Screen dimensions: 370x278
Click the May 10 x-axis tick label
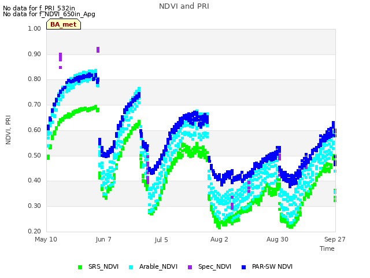pyautogui.click(x=46, y=239)
